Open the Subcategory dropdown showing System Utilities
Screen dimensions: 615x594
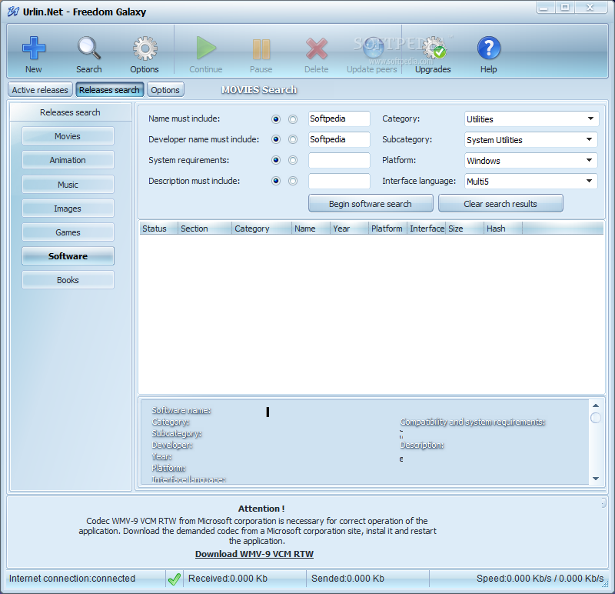[x=531, y=140]
